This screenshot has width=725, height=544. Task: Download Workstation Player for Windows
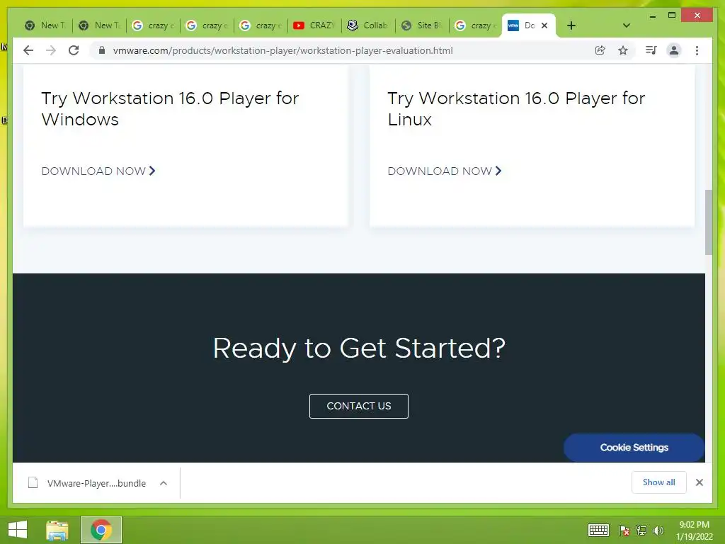click(98, 171)
